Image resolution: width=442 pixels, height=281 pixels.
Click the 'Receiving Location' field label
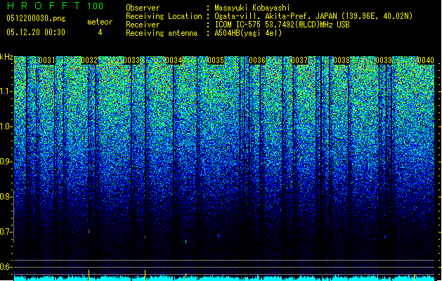click(164, 16)
